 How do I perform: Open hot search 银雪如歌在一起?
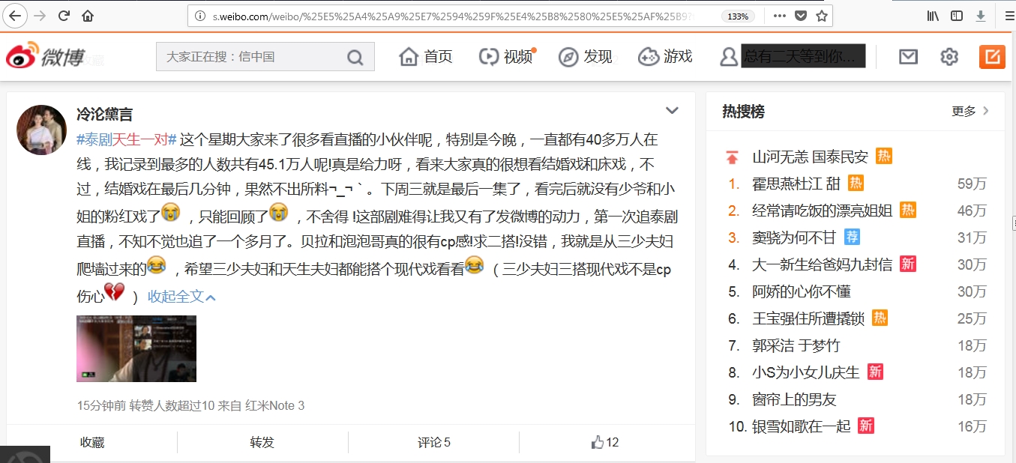coord(802,426)
